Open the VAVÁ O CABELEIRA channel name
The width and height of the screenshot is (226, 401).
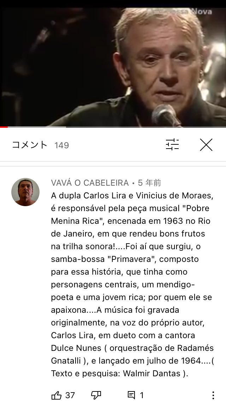[x=90, y=183]
